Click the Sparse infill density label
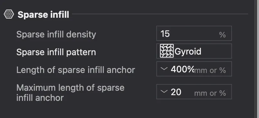The height and width of the screenshot is (118, 259). pyautogui.click(x=56, y=35)
